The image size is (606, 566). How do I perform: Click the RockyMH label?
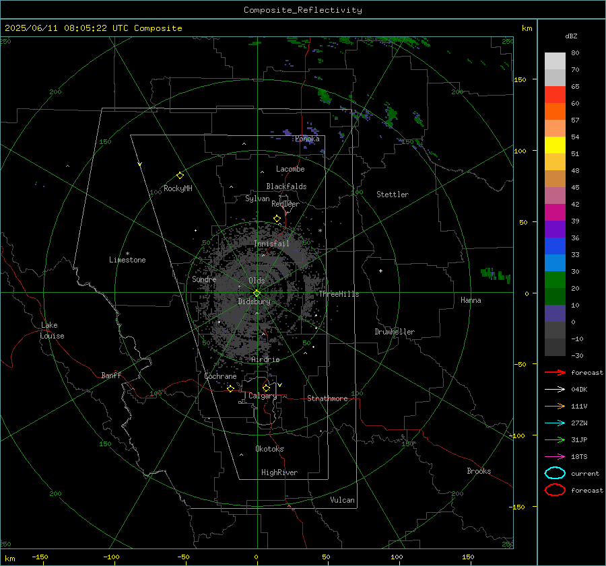[x=178, y=188]
